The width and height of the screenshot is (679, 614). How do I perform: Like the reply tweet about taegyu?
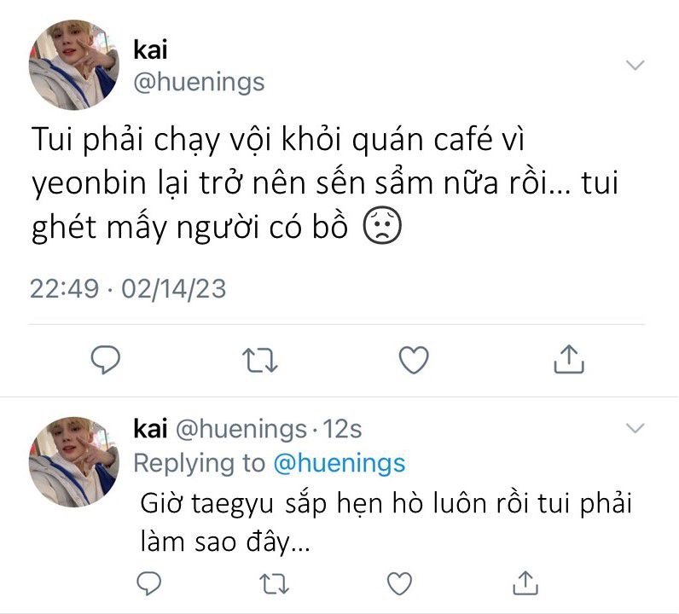tap(399, 582)
